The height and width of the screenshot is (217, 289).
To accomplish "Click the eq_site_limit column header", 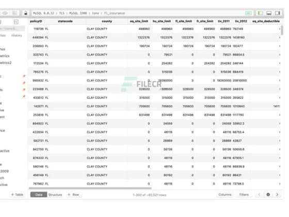I will 139,21.
